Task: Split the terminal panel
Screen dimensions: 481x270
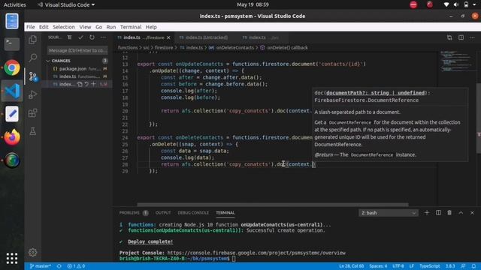Action: (x=438, y=213)
